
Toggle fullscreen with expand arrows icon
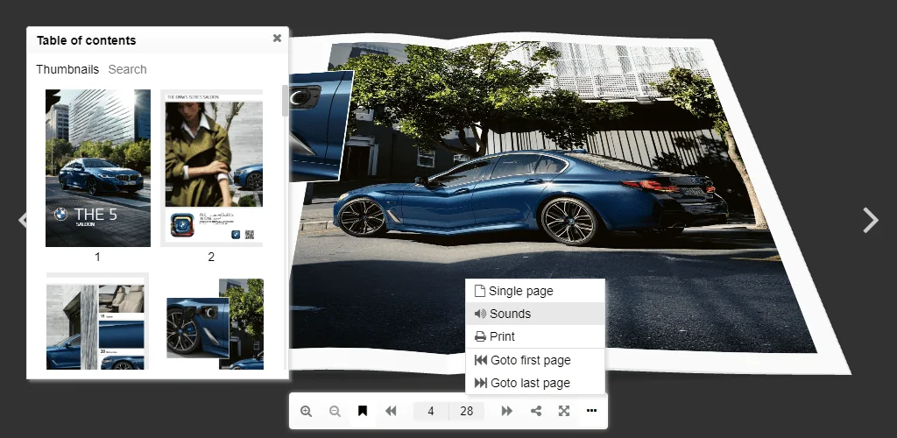(564, 411)
